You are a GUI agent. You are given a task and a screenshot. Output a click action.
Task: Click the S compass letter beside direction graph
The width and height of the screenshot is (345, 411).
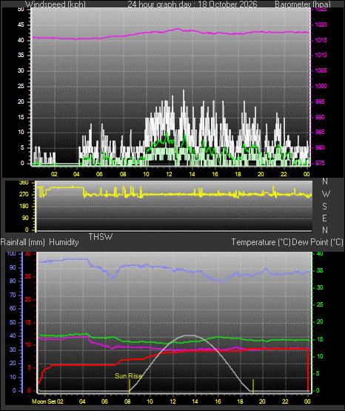[325, 207]
